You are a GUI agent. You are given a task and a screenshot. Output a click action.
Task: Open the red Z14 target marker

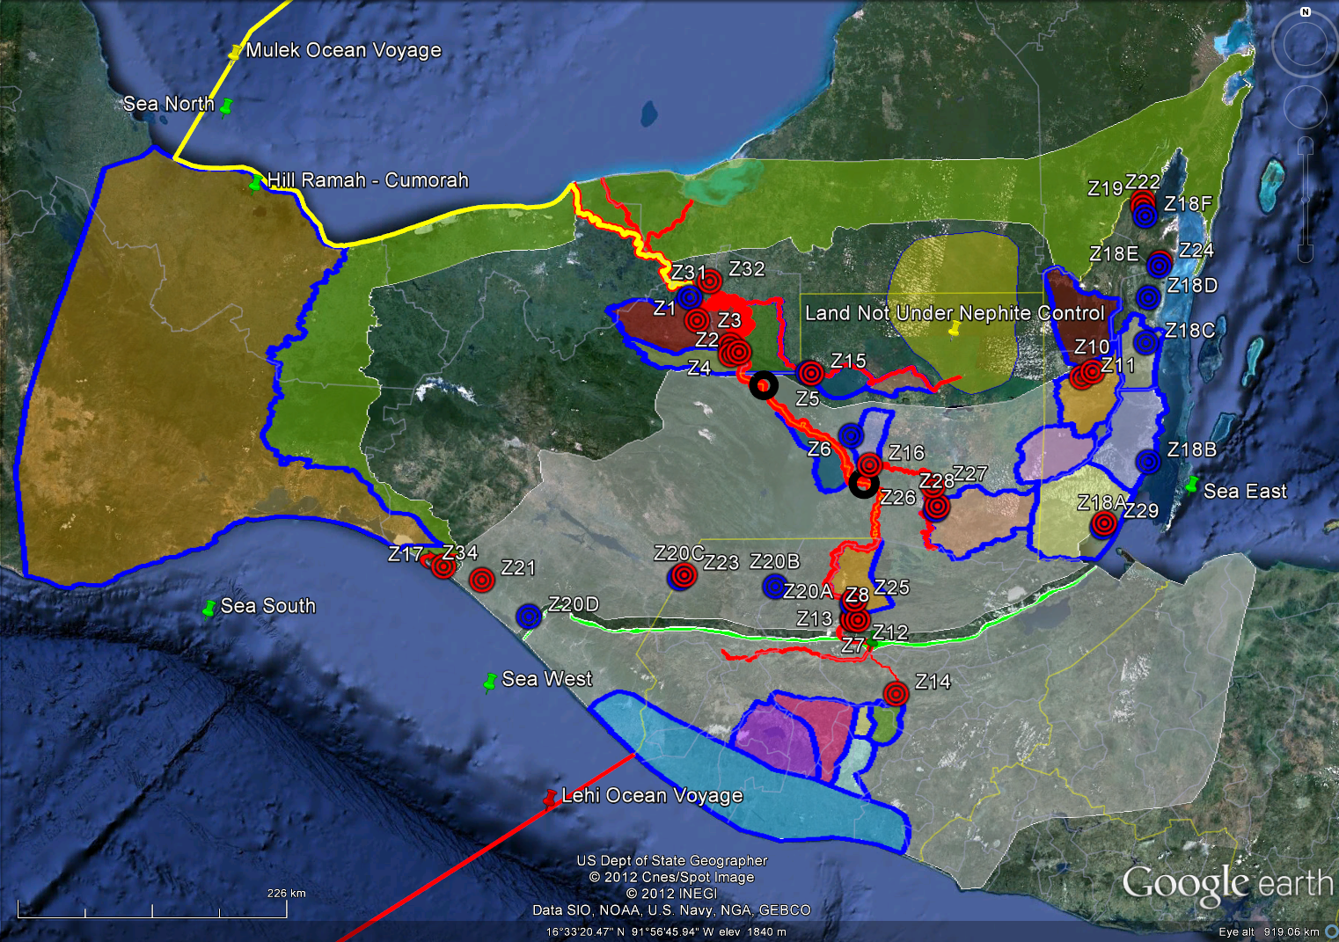(896, 693)
